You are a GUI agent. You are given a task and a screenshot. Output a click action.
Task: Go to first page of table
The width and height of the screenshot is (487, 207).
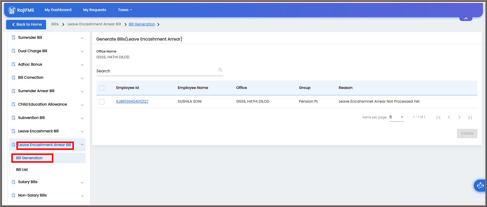coord(439,117)
